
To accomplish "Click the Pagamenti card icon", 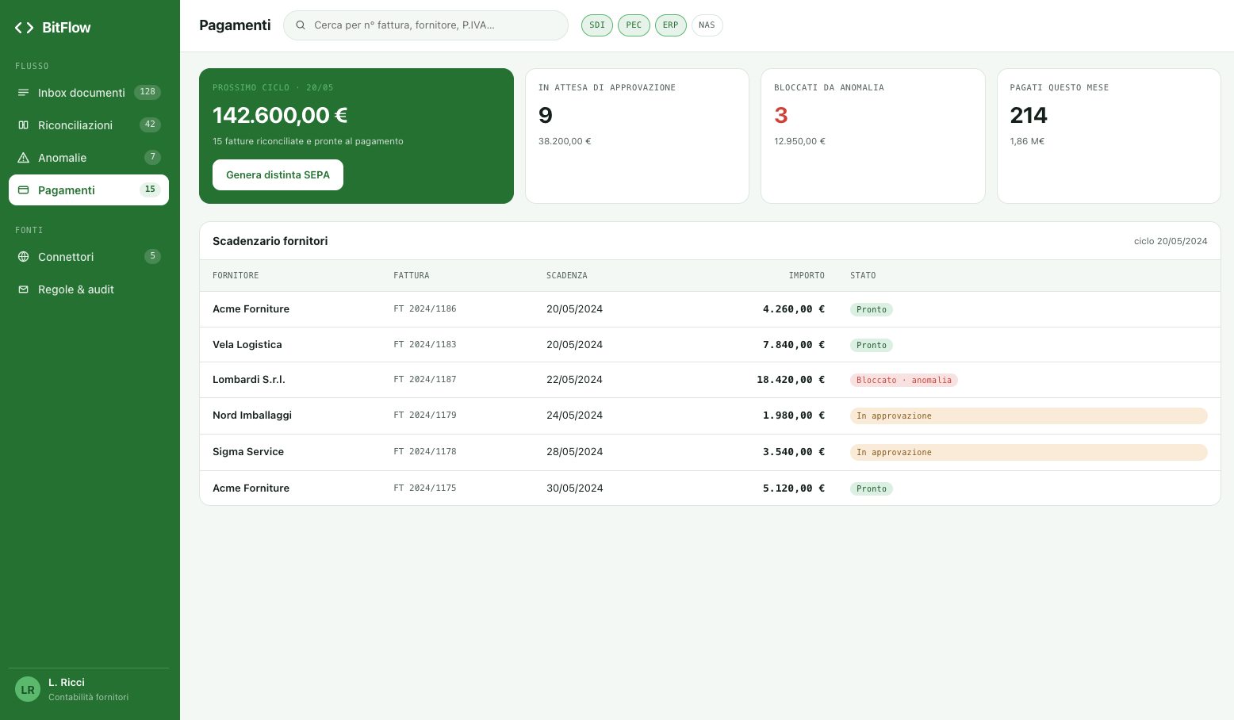I will (23, 190).
